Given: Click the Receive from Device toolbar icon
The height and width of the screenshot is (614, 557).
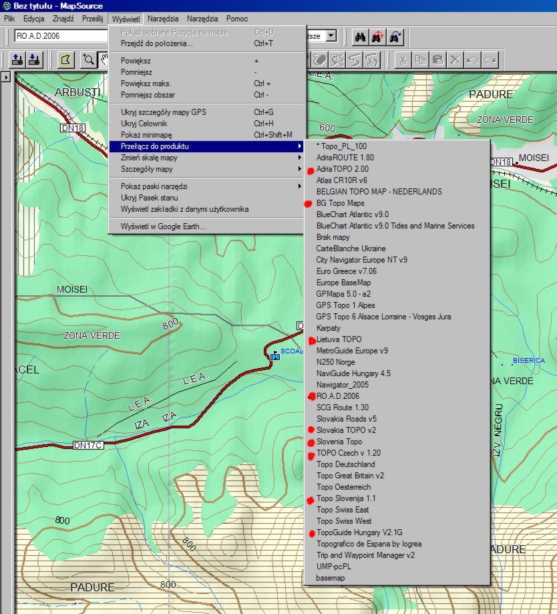Looking at the screenshot, I should [x=35, y=60].
